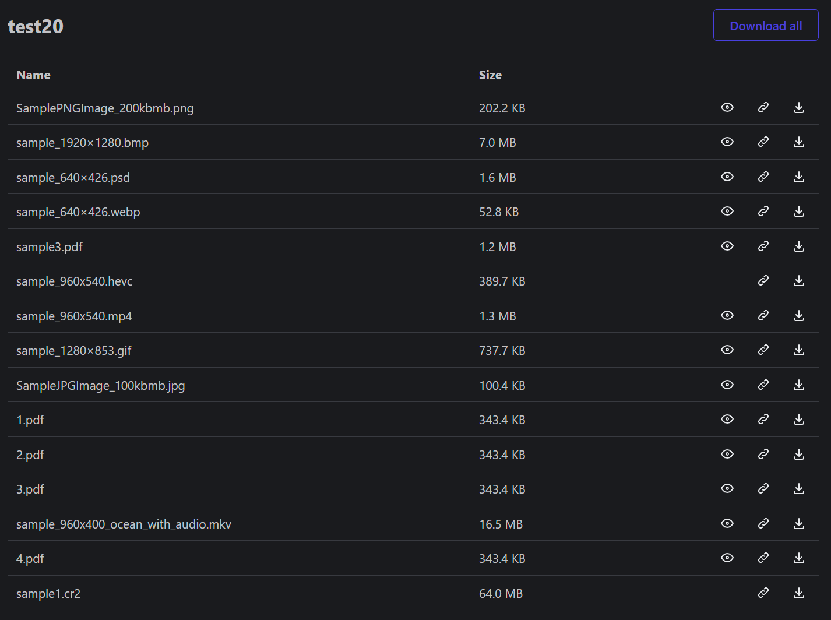Click the Download all button
Screen dimensions: 831x620
tap(765, 25)
